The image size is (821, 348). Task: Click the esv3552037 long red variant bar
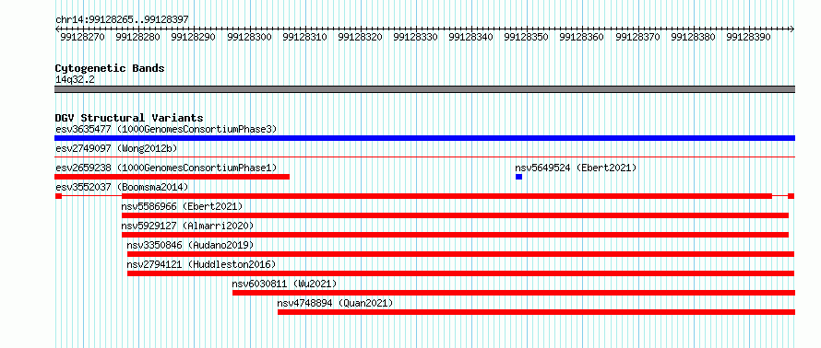pyautogui.click(x=446, y=196)
